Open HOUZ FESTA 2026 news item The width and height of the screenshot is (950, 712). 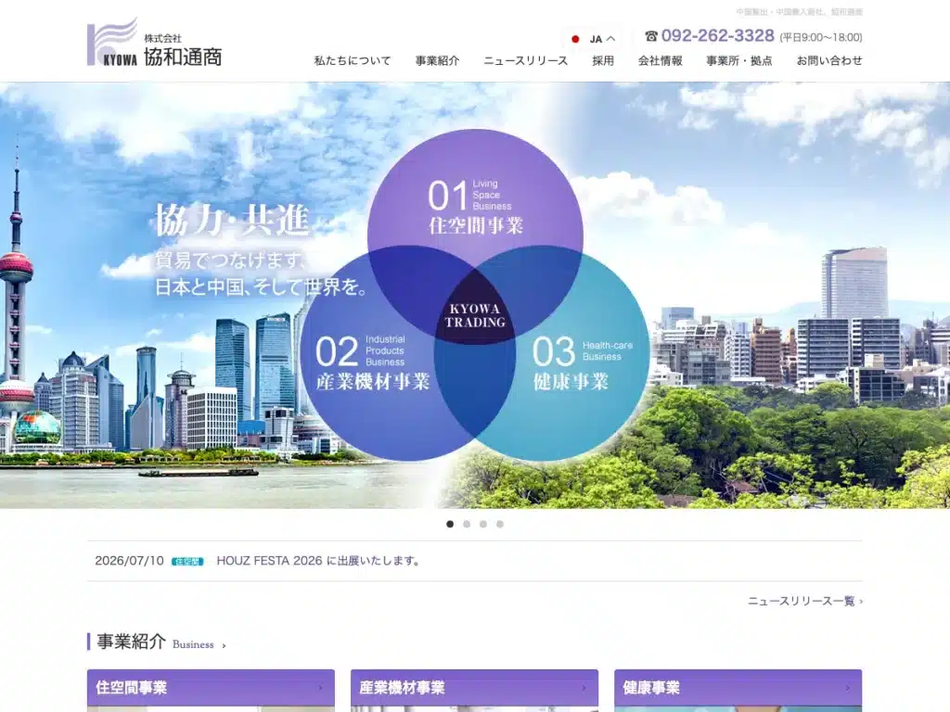(x=318, y=561)
